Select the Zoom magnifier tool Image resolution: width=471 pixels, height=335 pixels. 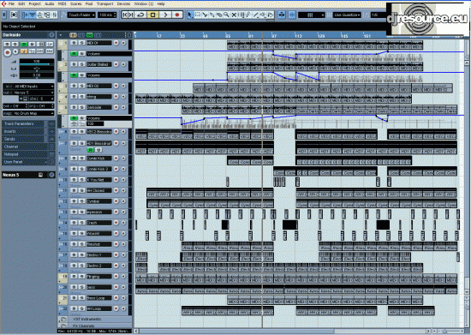pyautogui.click(x=226, y=15)
